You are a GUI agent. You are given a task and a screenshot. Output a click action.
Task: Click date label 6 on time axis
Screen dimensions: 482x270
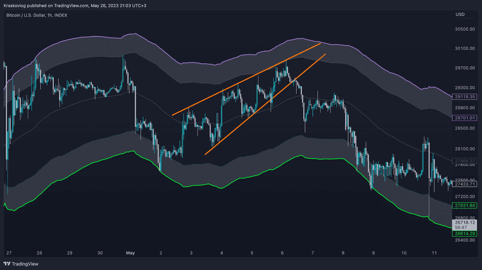(x=282, y=253)
